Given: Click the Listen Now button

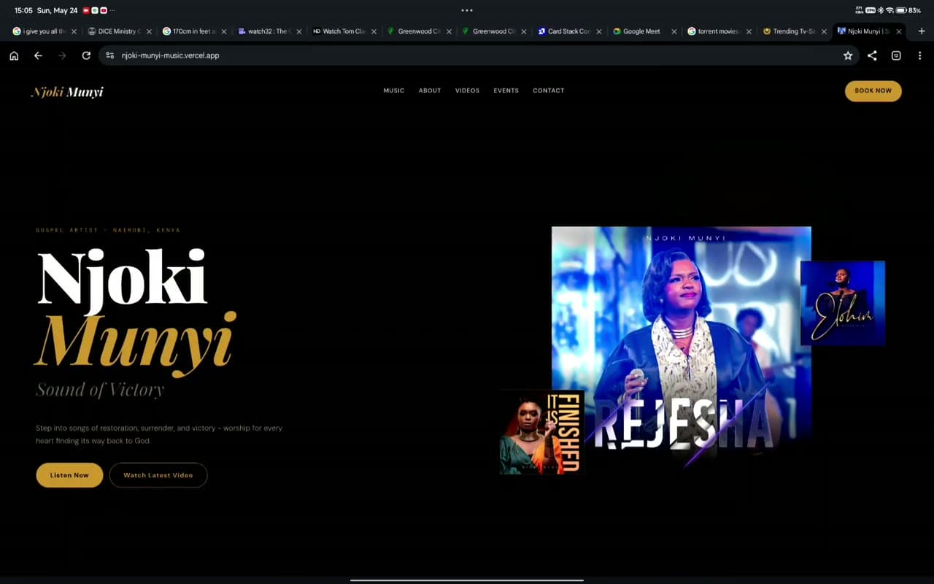Looking at the screenshot, I should [69, 475].
